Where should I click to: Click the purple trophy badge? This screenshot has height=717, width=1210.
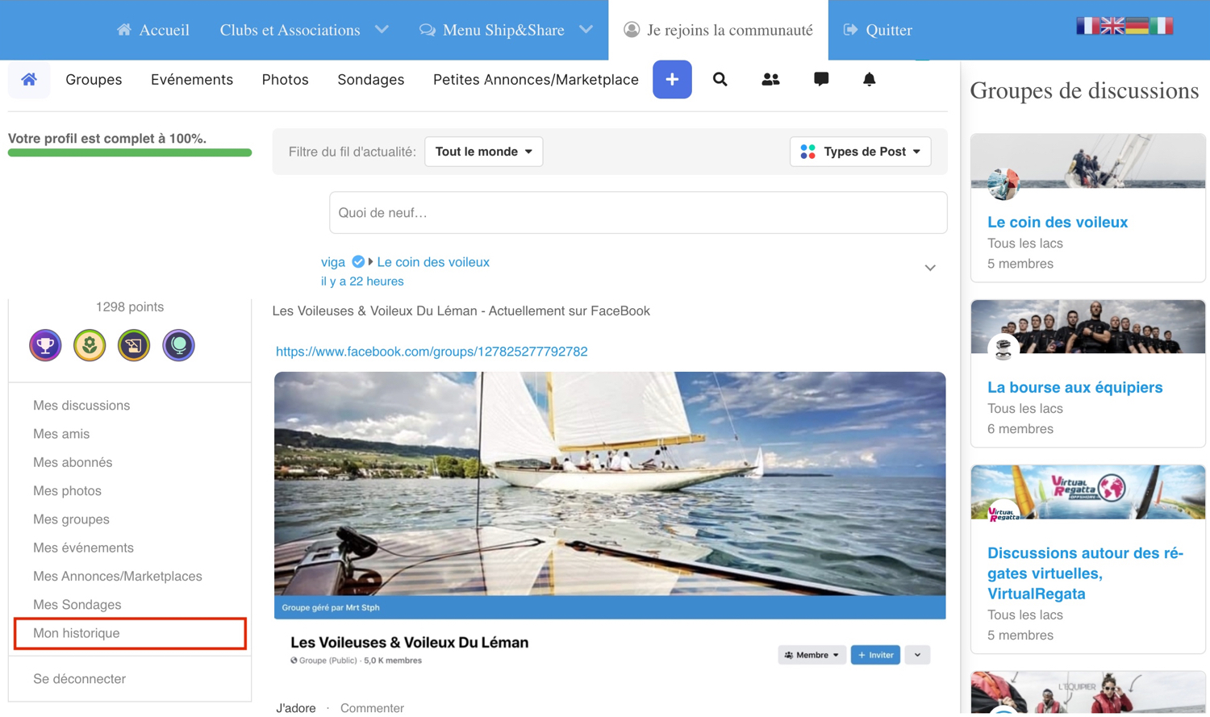click(45, 345)
